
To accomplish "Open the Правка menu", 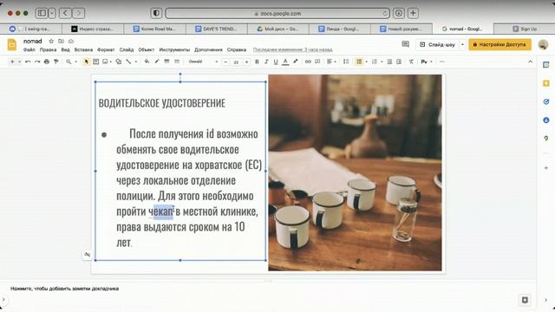I will 49,50.
